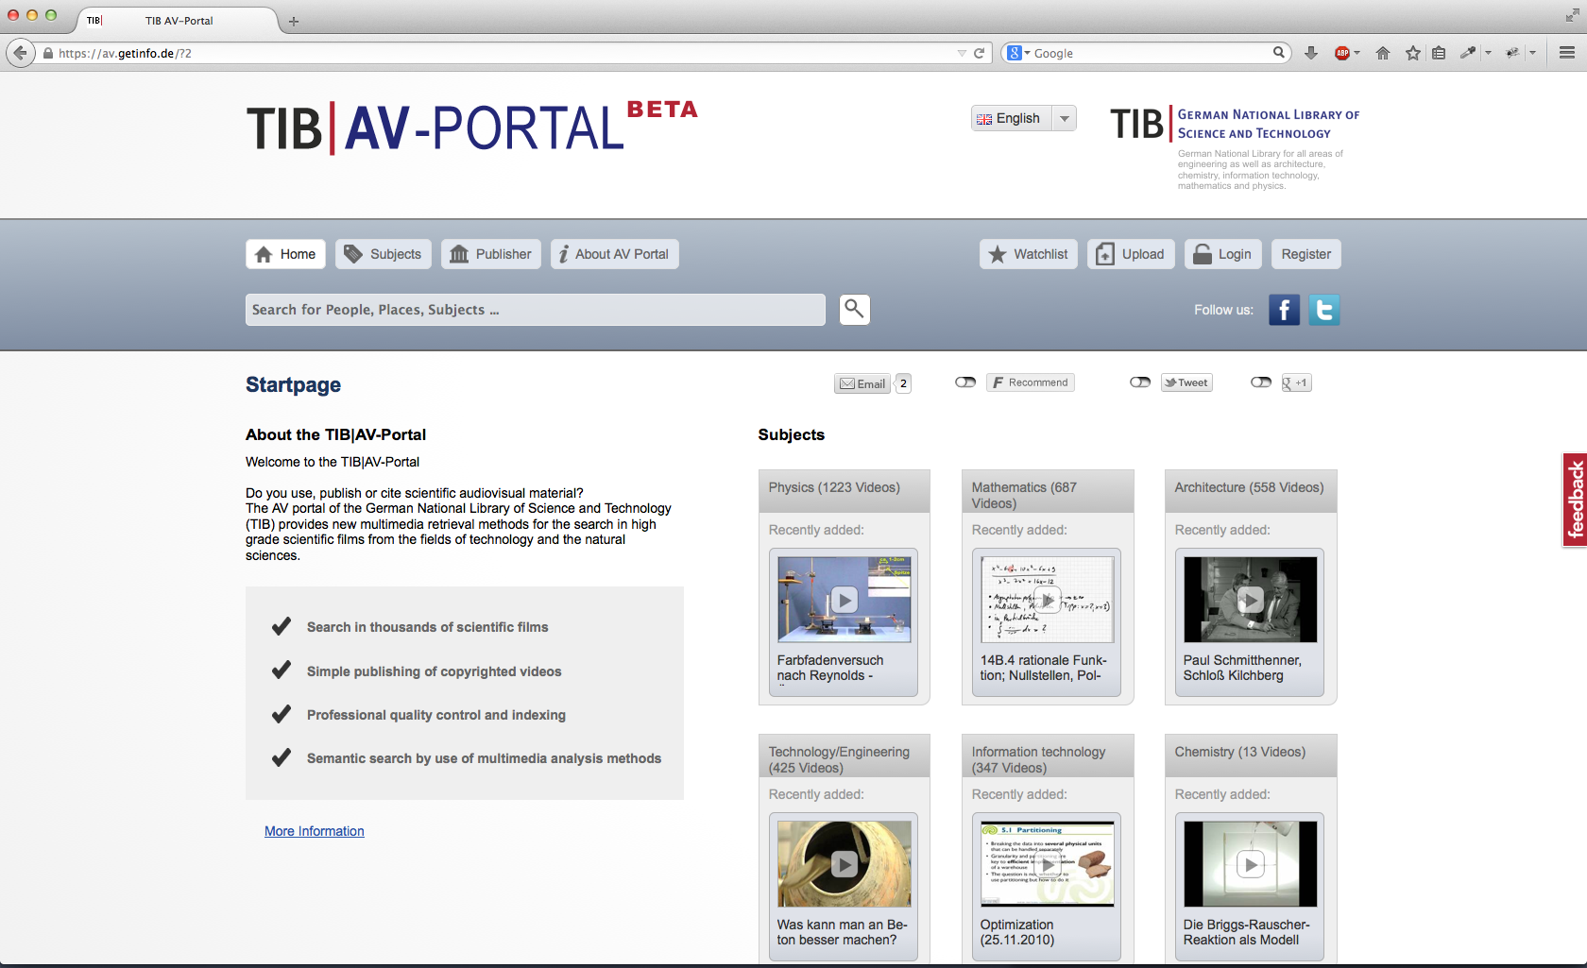Viewport: 1587px width, 968px height.
Task: Play the Farbfadenversuch nach Reynolds video thumbnail
Action: [x=844, y=600]
